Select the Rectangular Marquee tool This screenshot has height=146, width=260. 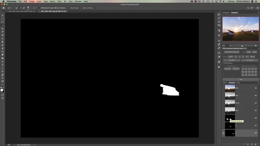pos(2,19)
